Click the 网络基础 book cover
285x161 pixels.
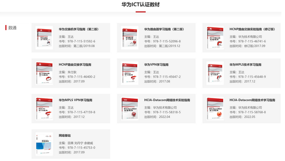pyautogui.click(x=44, y=144)
